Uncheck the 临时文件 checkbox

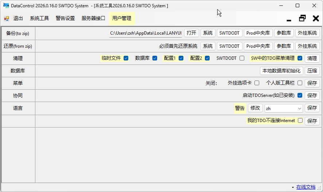point(126,58)
